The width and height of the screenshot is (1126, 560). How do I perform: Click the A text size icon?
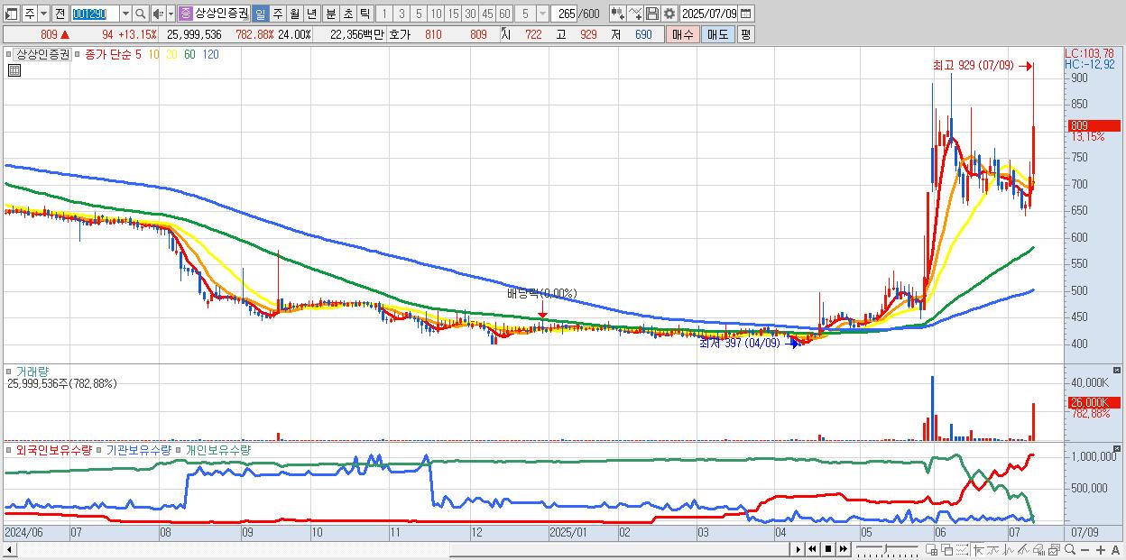tap(1116, 549)
